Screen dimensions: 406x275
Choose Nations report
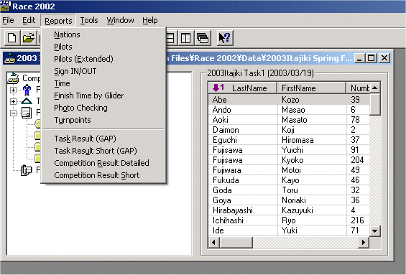coord(103,34)
